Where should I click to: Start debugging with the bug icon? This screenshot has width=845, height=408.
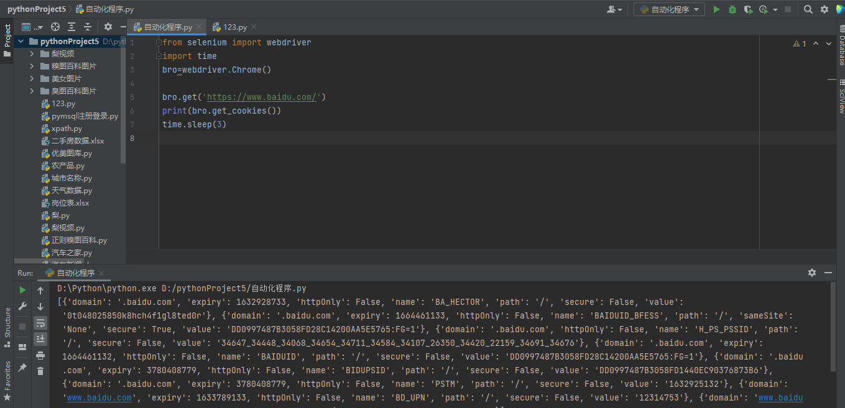(x=732, y=9)
